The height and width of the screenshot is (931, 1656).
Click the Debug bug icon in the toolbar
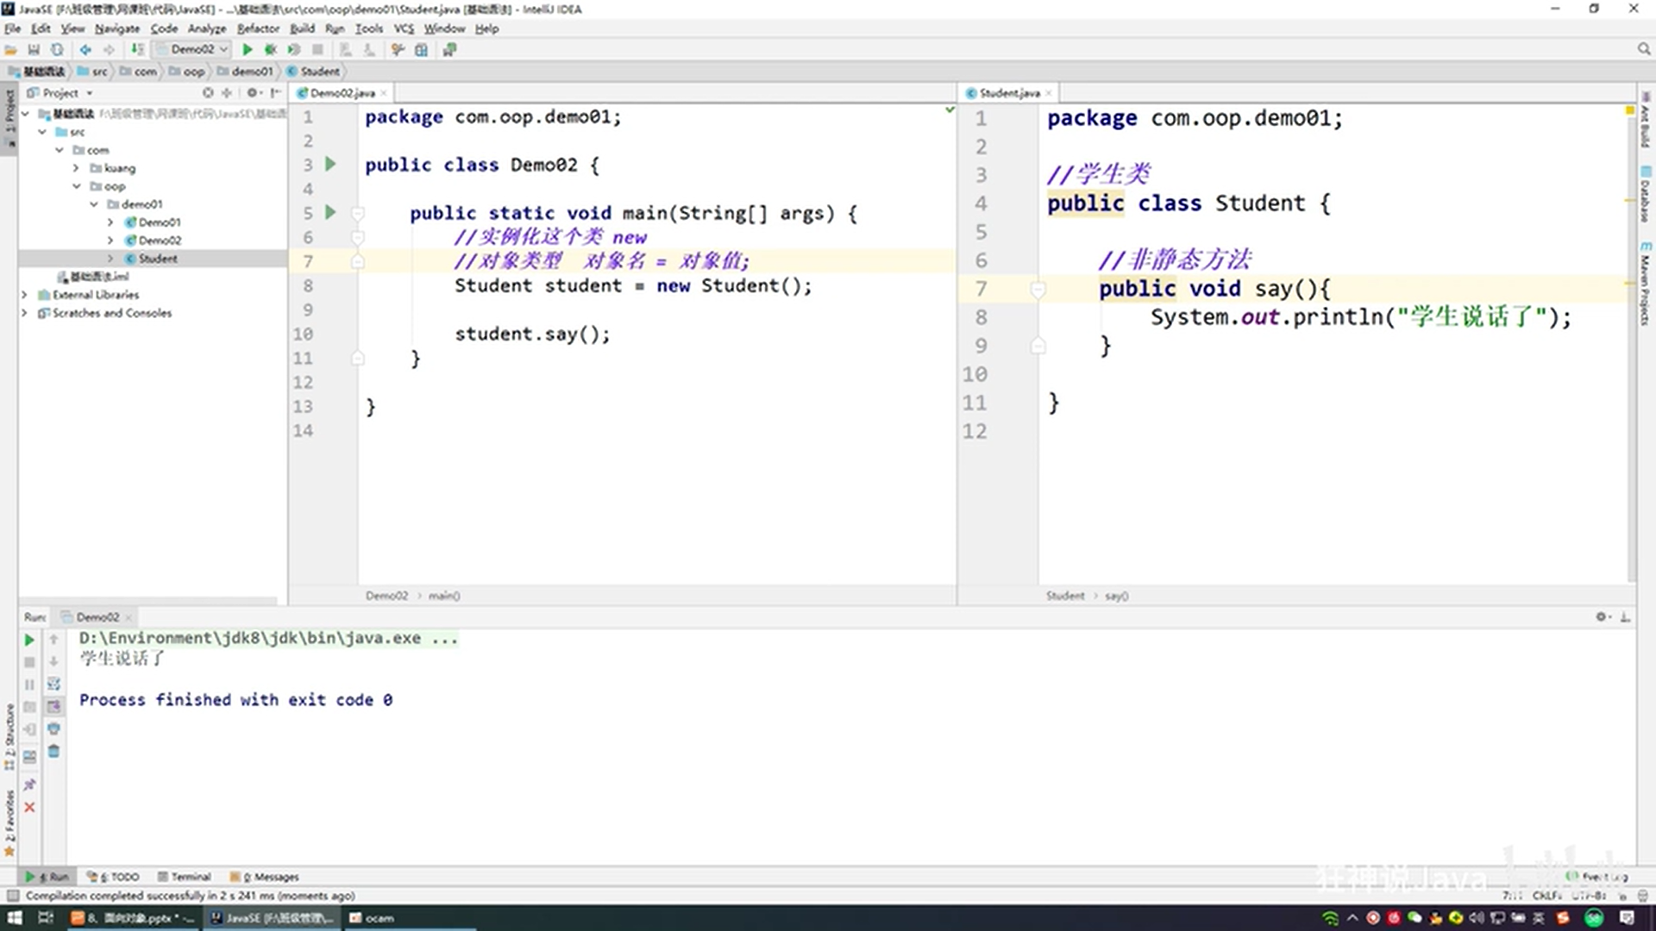[x=271, y=50]
